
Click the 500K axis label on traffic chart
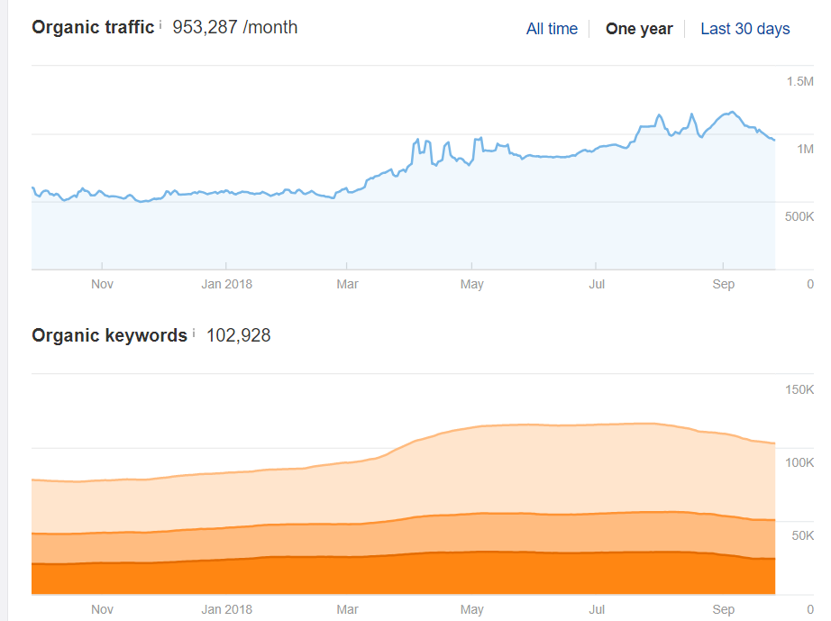point(799,216)
